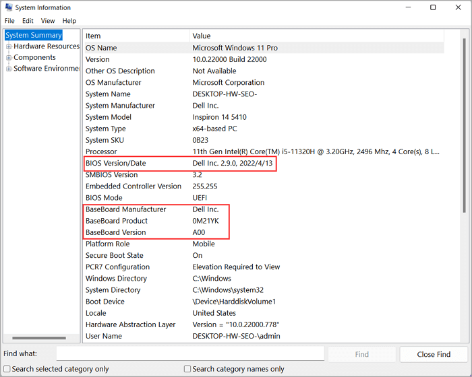The width and height of the screenshot is (472, 377).
Task: Click the Value column header
Action: point(317,36)
